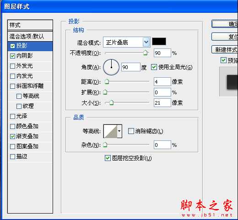Screen dimensions: 238x220
Task: Click the 不透明度 opacity slider handle
Action: (146, 53)
